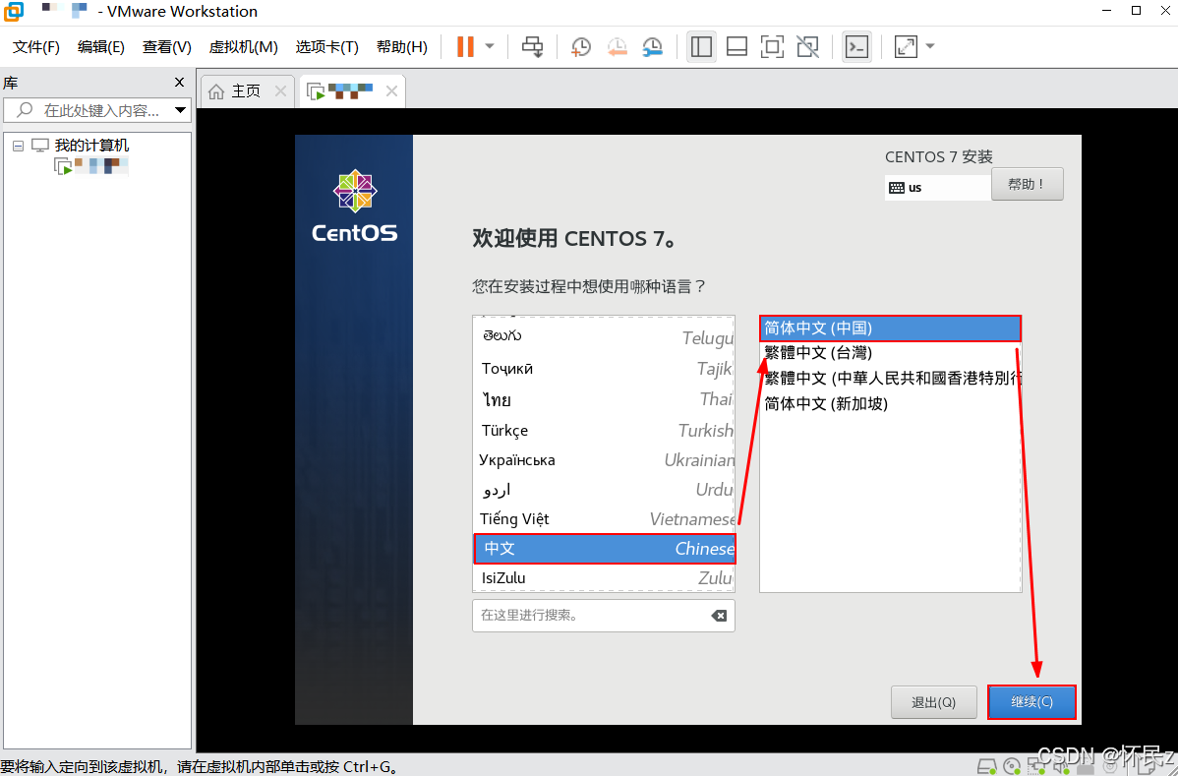Select IsiZulu Zulu language
The image size is (1178, 776).
604,577
